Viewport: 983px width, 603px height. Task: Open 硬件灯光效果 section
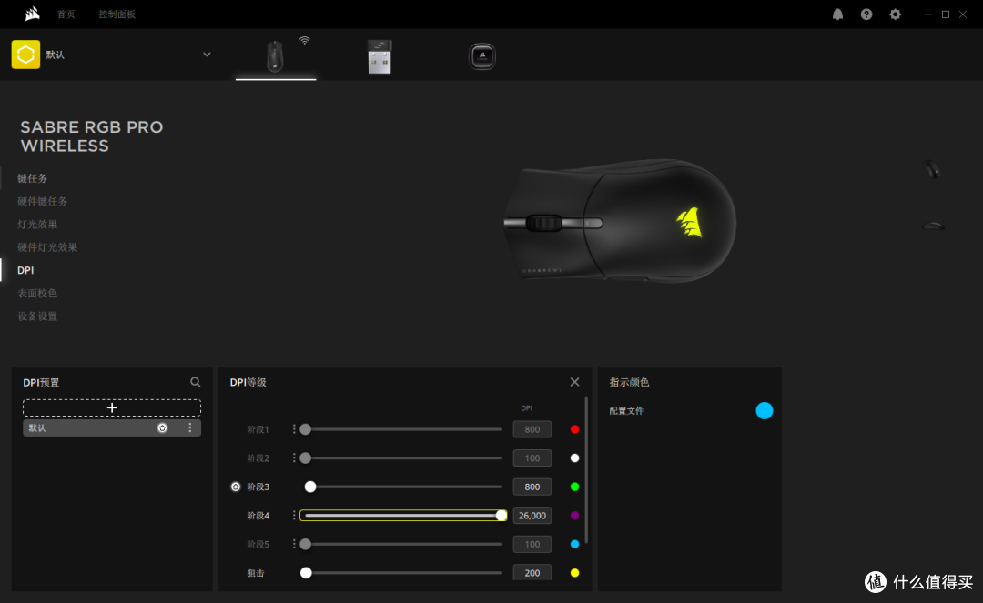coord(47,247)
